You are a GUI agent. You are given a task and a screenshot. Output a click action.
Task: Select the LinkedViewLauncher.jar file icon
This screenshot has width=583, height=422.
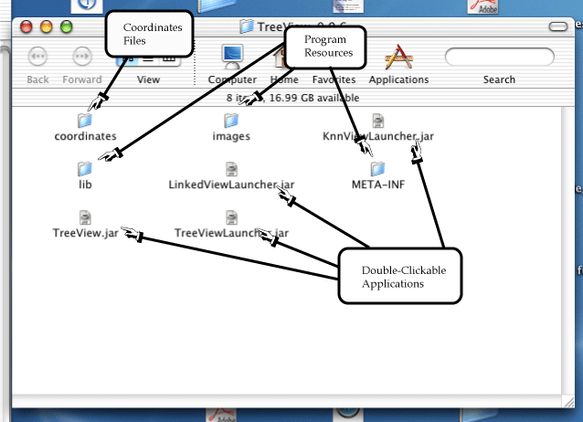pyautogui.click(x=231, y=169)
